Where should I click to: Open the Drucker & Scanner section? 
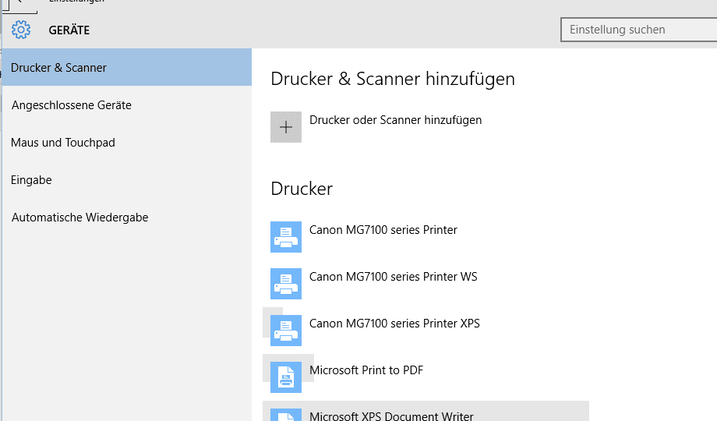coord(127,67)
